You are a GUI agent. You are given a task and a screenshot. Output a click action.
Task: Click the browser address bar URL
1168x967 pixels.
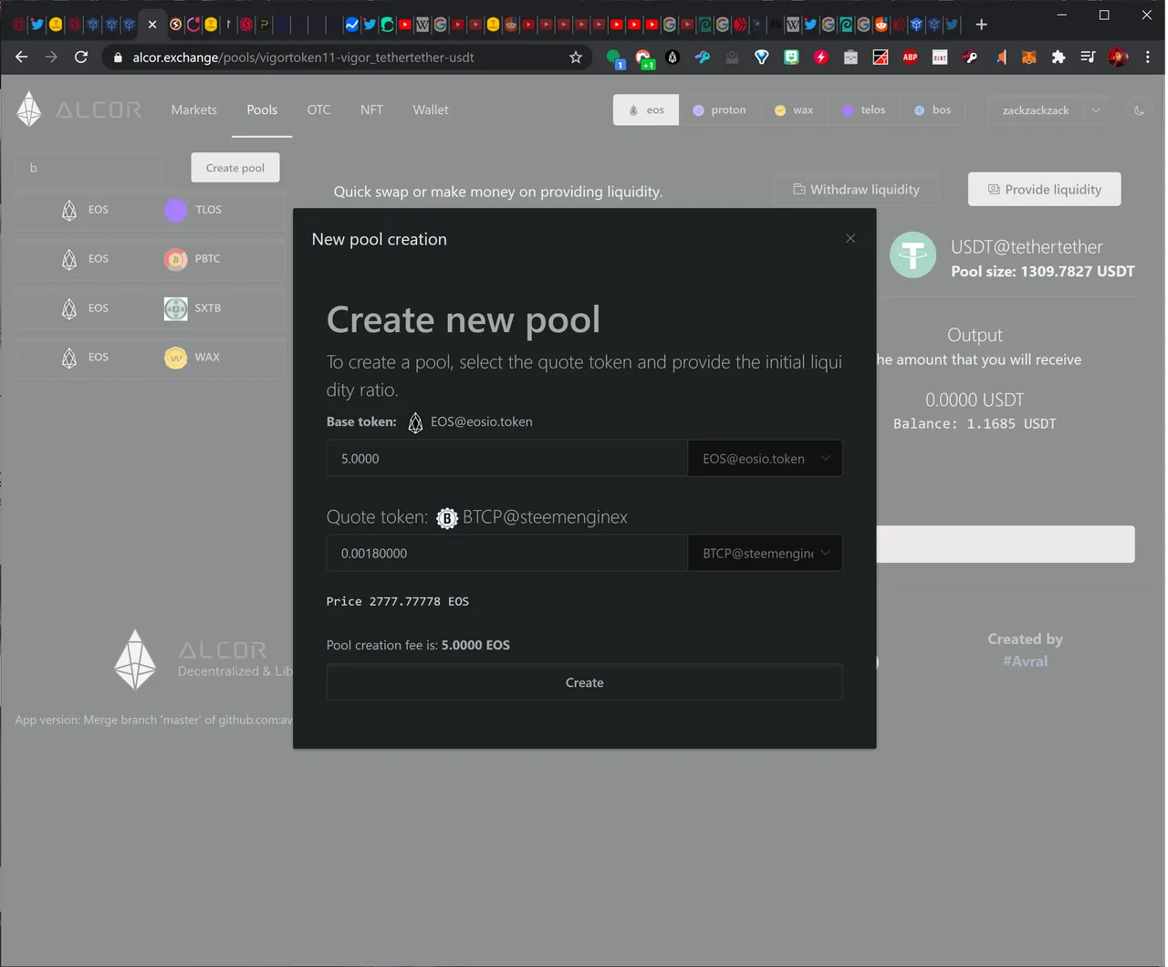click(303, 57)
